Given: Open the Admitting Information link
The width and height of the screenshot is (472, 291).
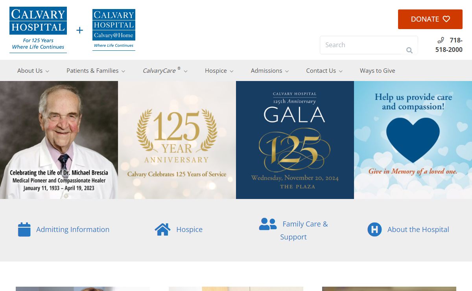Looking at the screenshot, I should coord(73,229).
